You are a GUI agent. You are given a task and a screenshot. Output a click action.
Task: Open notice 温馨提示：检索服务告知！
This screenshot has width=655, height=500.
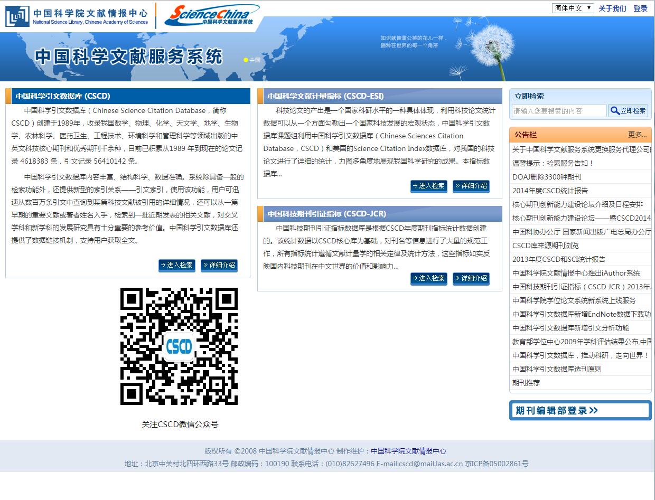(553, 163)
